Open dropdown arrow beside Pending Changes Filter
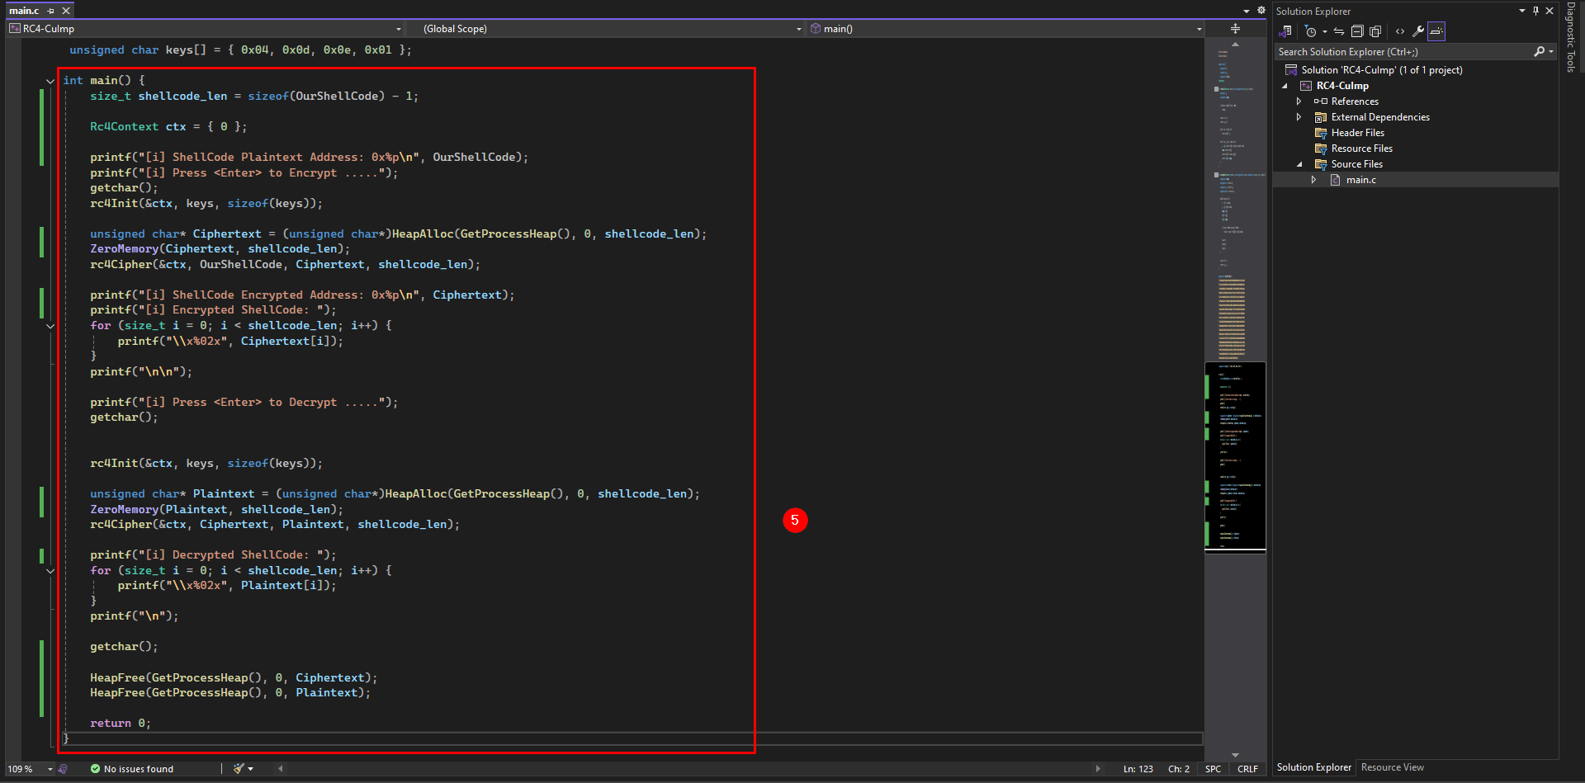The image size is (1585, 783). tap(1324, 31)
